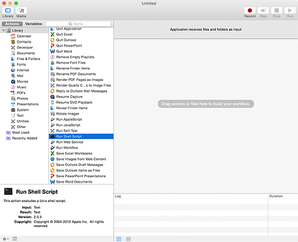298x242 pixels.
Task: Click the Record button in the toolbar
Action: point(249,10)
